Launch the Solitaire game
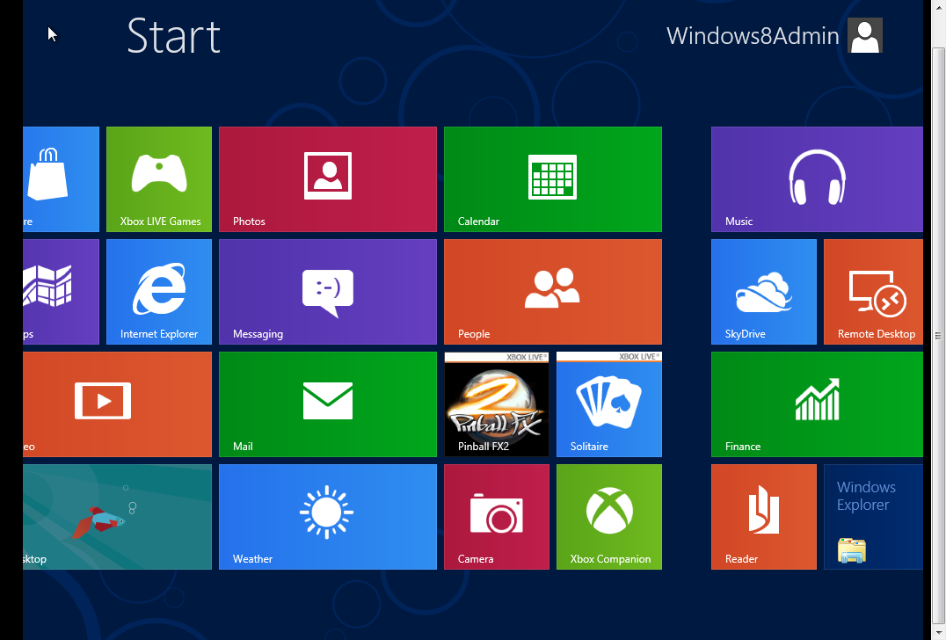This screenshot has width=946, height=640. [608, 404]
